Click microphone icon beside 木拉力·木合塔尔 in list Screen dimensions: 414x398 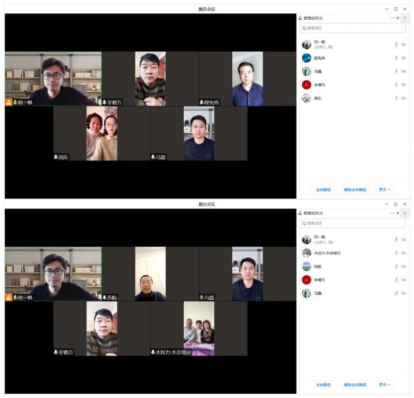pos(396,253)
